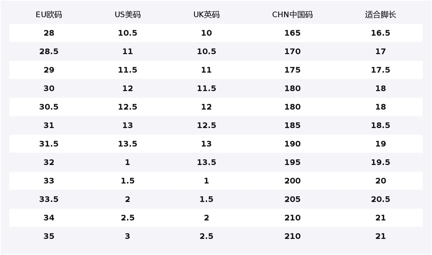Click the EU欧码 column header
The width and height of the screenshot is (432, 255).
coord(49,15)
